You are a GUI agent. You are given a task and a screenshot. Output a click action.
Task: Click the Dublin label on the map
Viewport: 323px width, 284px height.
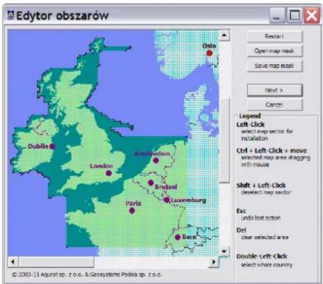tap(38, 146)
